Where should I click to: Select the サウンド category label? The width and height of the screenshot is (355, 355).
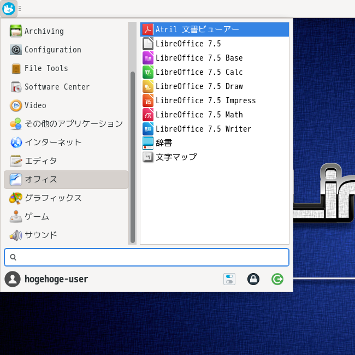41,235
